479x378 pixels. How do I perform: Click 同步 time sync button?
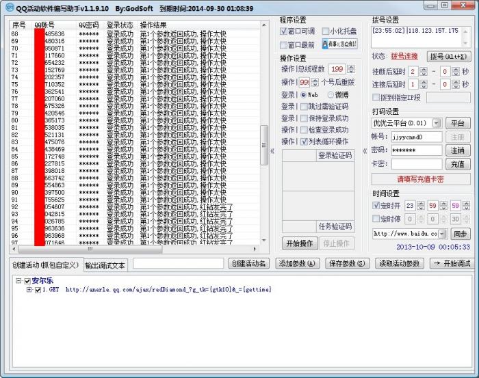coord(461,234)
